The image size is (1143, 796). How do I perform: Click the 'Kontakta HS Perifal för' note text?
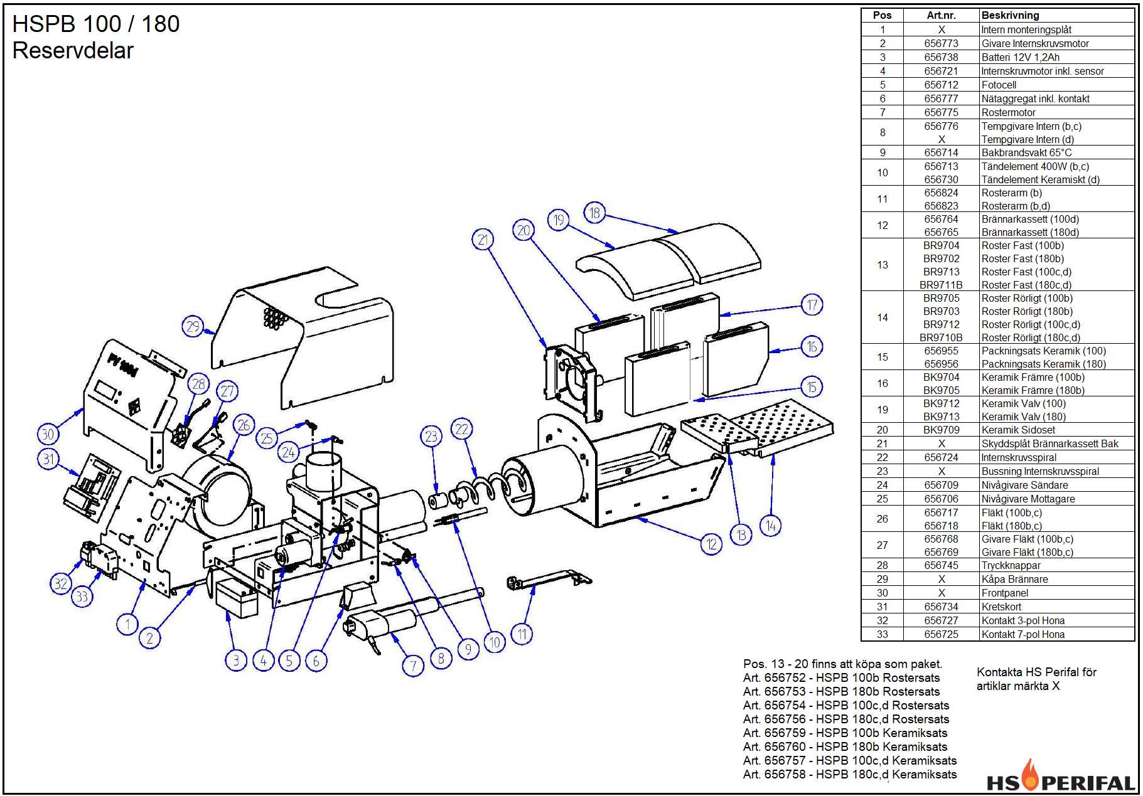coord(1036,672)
